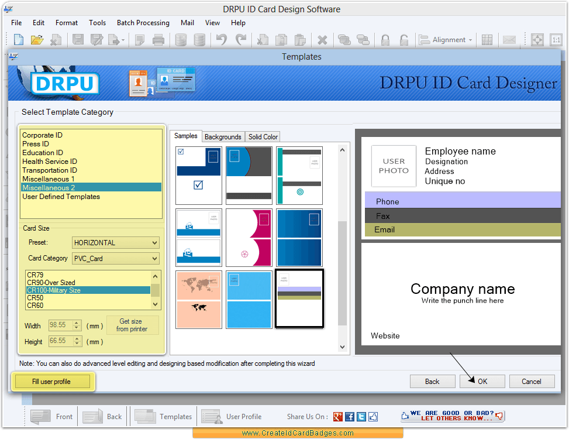
Task: Select the pink curved template thumbnail
Action: (249, 238)
